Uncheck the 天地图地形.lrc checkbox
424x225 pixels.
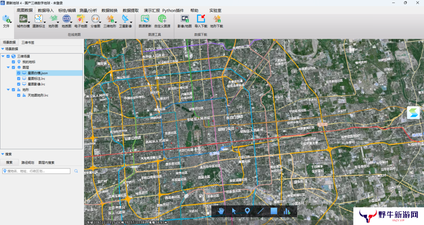(19, 95)
